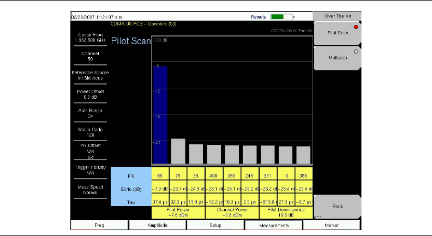Viewport: 432px width, 236px height.
Task: Open the Measurements menu
Action: pos(273,225)
